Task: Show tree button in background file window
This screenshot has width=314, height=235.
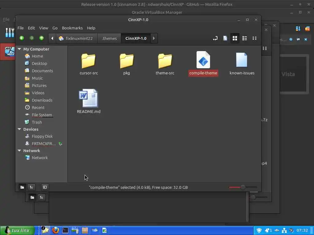Action: (x=41, y=197)
